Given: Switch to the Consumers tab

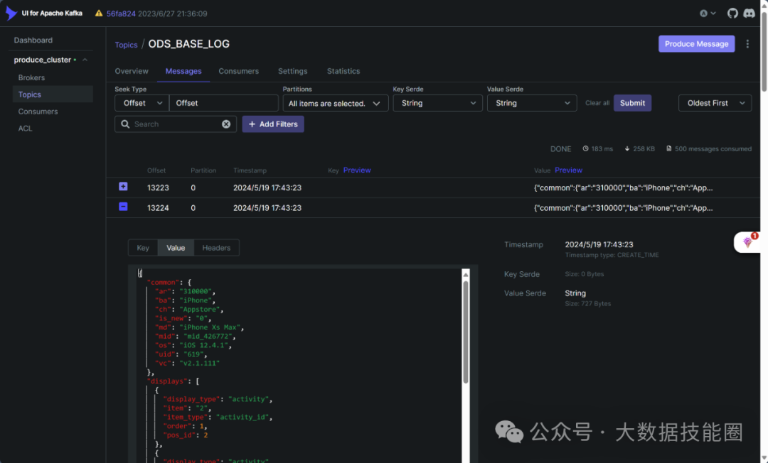Looking at the screenshot, I should coord(238,71).
